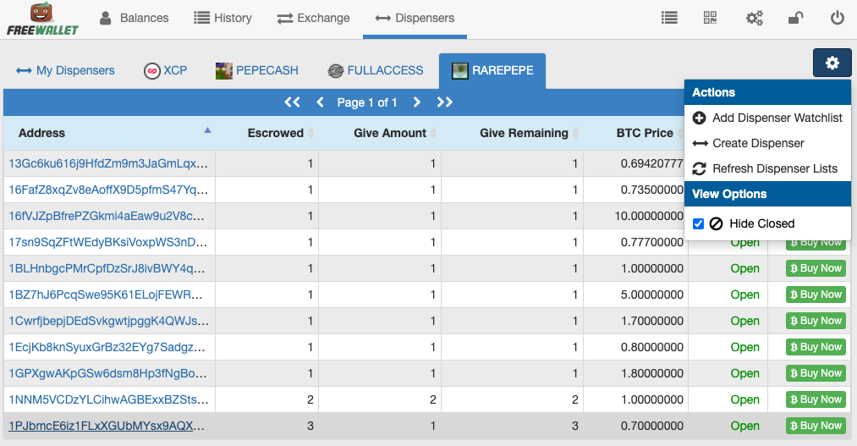Open address 1GPXgwAKpGSw6dsm8Hp3fNgBo

point(107,373)
